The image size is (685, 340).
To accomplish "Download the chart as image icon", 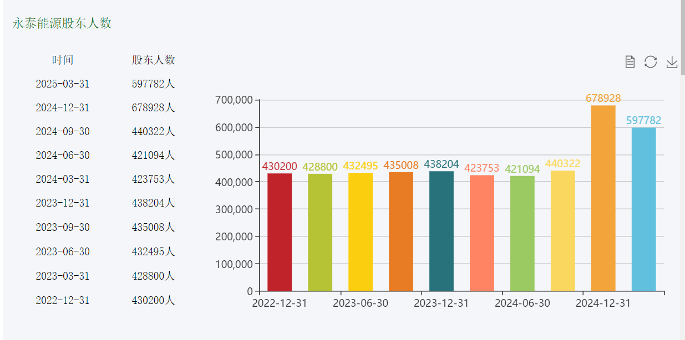I will 672,61.
